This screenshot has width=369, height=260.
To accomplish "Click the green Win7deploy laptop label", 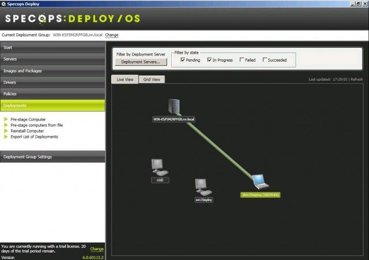I will point(260,195).
